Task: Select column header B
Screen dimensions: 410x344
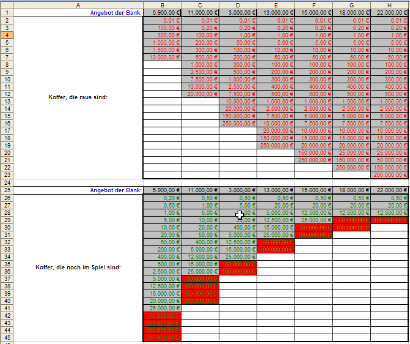Action: tap(162, 4)
